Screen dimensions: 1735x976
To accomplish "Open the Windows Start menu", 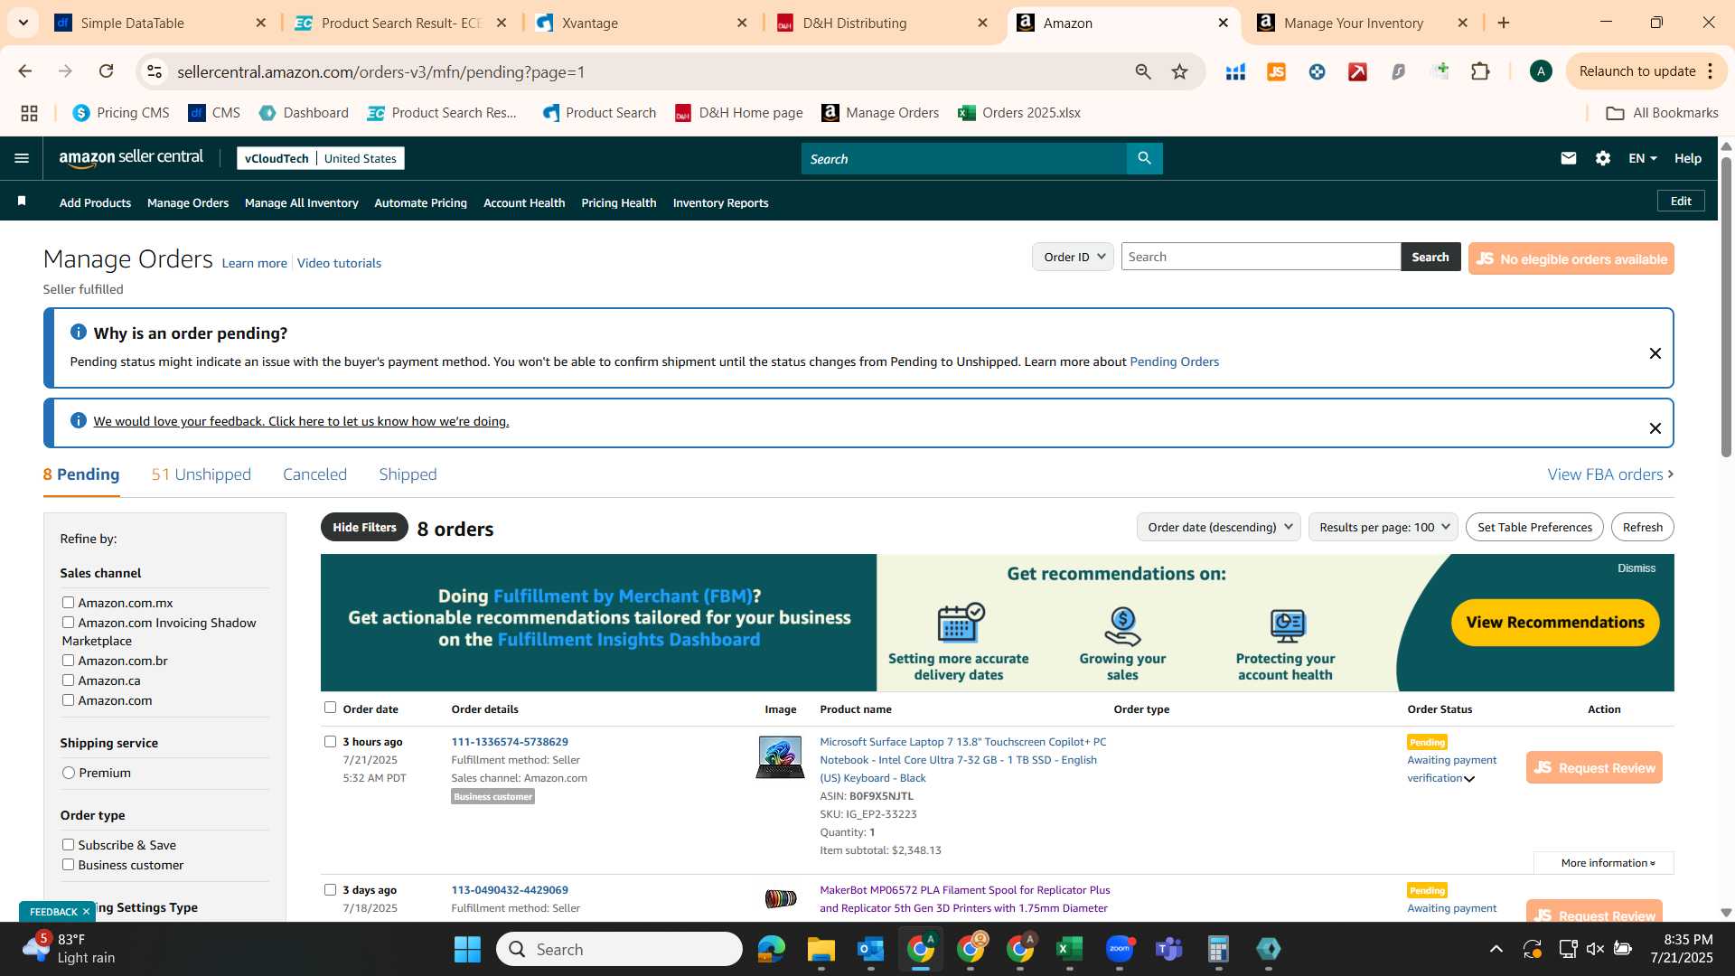I will click(467, 949).
